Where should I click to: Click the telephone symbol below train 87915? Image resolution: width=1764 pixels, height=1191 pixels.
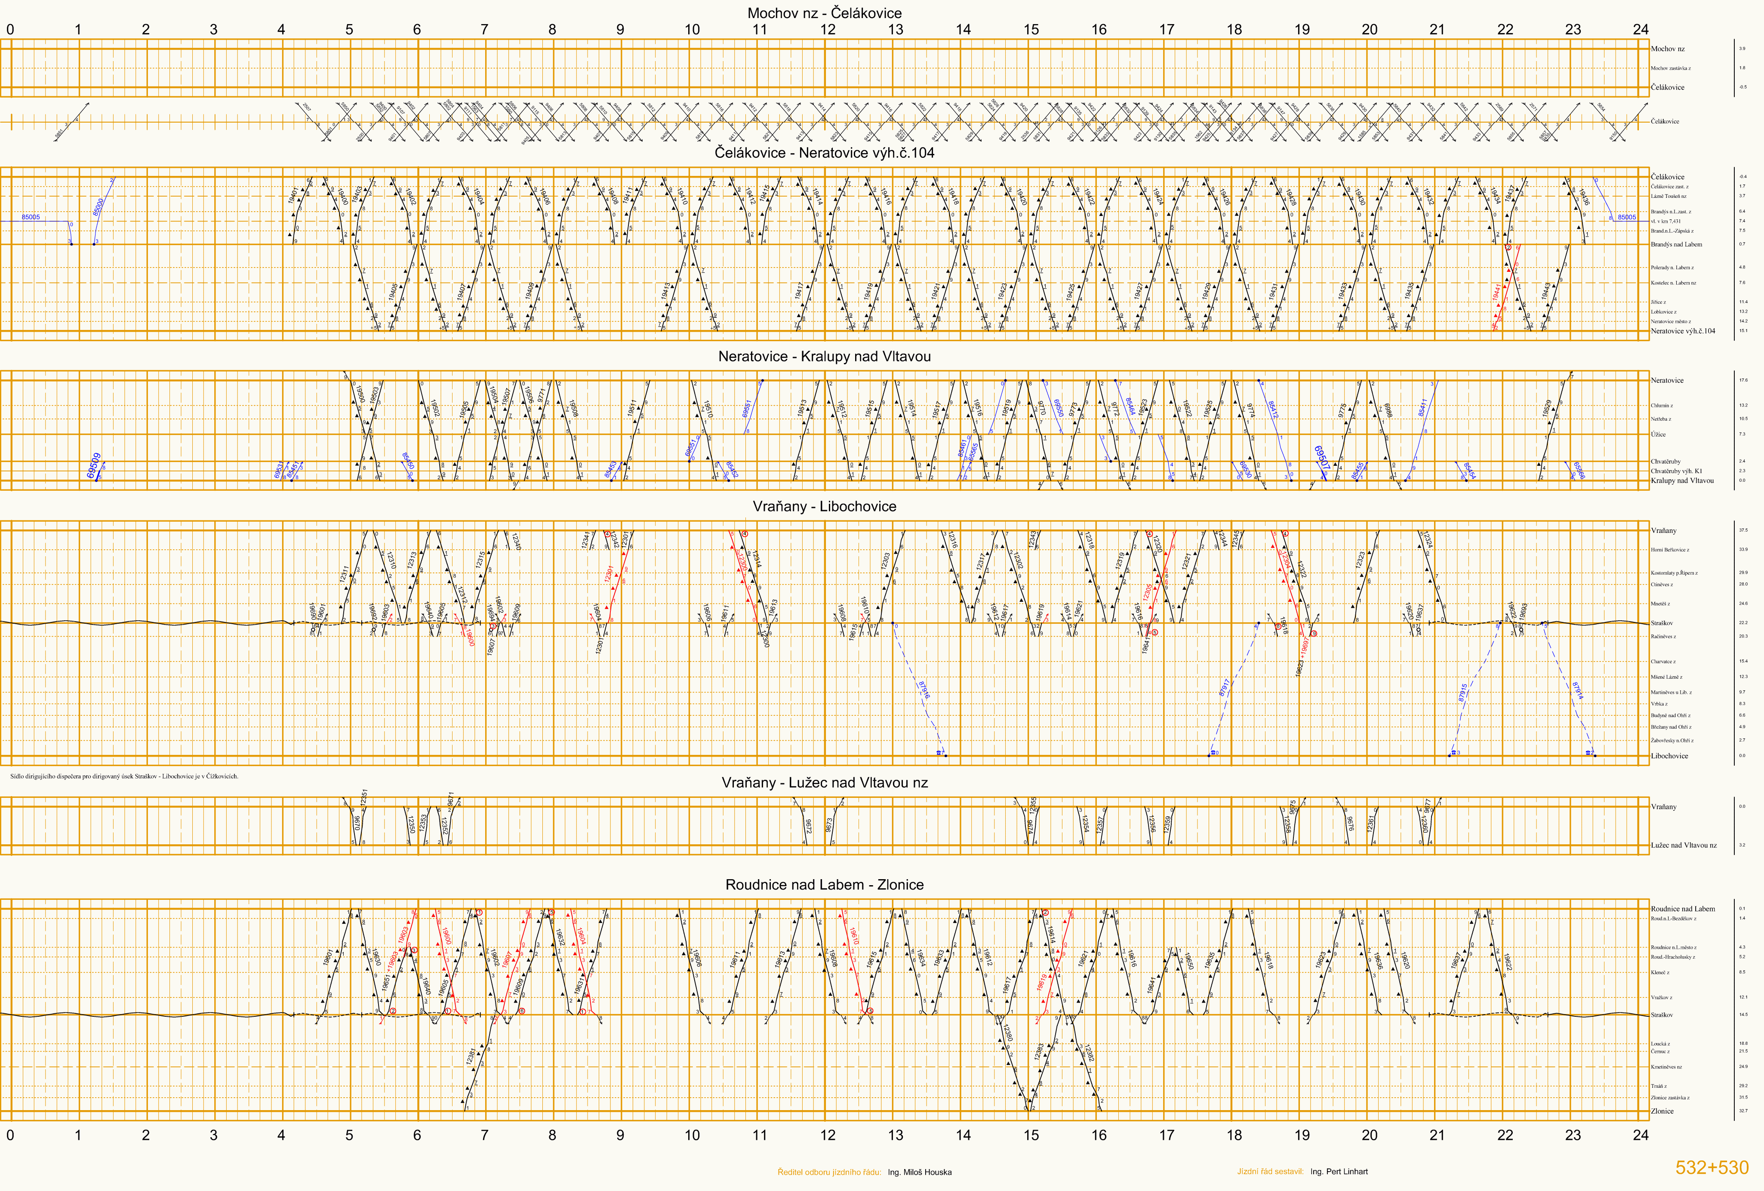coord(1453,753)
